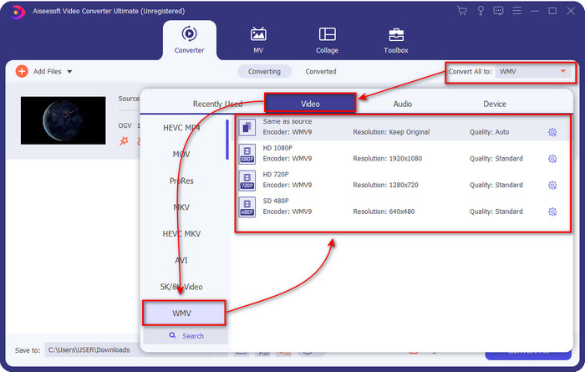Click the orange plus Add Files icon
The width and height of the screenshot is (585, 372).
pyautogui.click(x=22, y=71)
